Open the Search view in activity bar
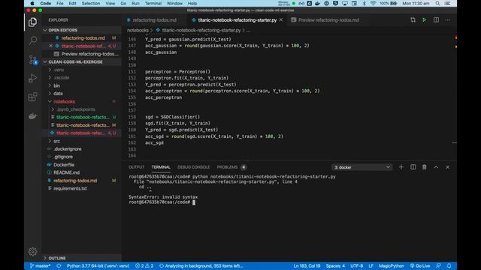Image resolution: width=481 pixels, height=270 pixels. [32, 40]
